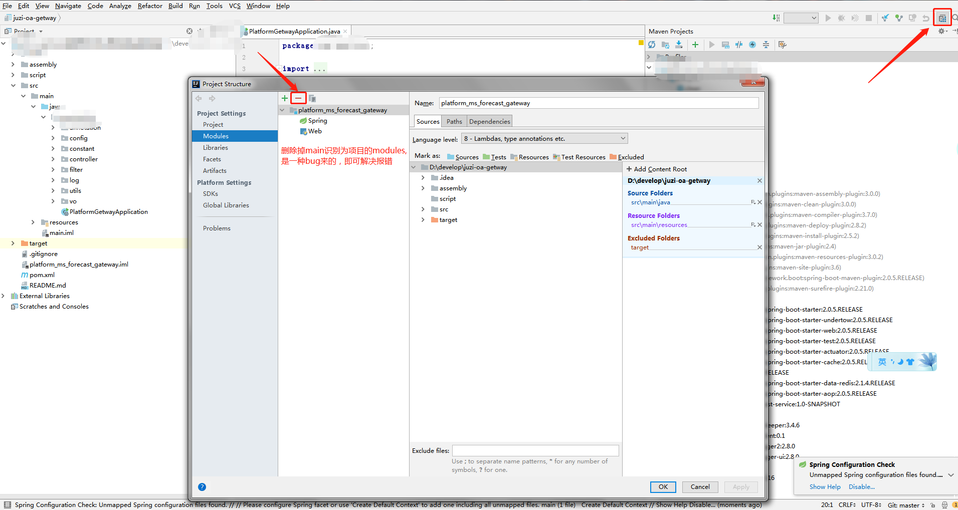The height and width of the screenshot is (510, 958).
Task: Expand .idea folder in content tree
Action: (x=423, y=178)
